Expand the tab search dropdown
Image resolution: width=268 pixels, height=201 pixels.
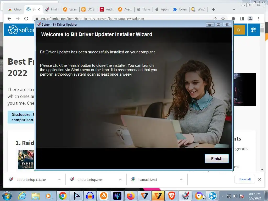coord(234,9)
